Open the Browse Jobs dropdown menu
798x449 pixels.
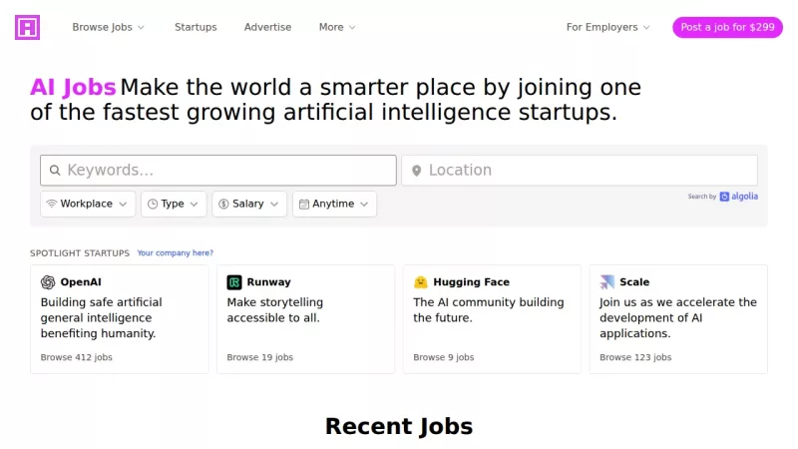point(108,28)
